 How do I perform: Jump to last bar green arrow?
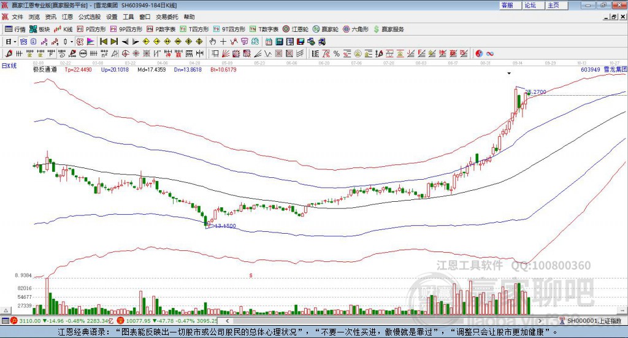pos(114,41)
